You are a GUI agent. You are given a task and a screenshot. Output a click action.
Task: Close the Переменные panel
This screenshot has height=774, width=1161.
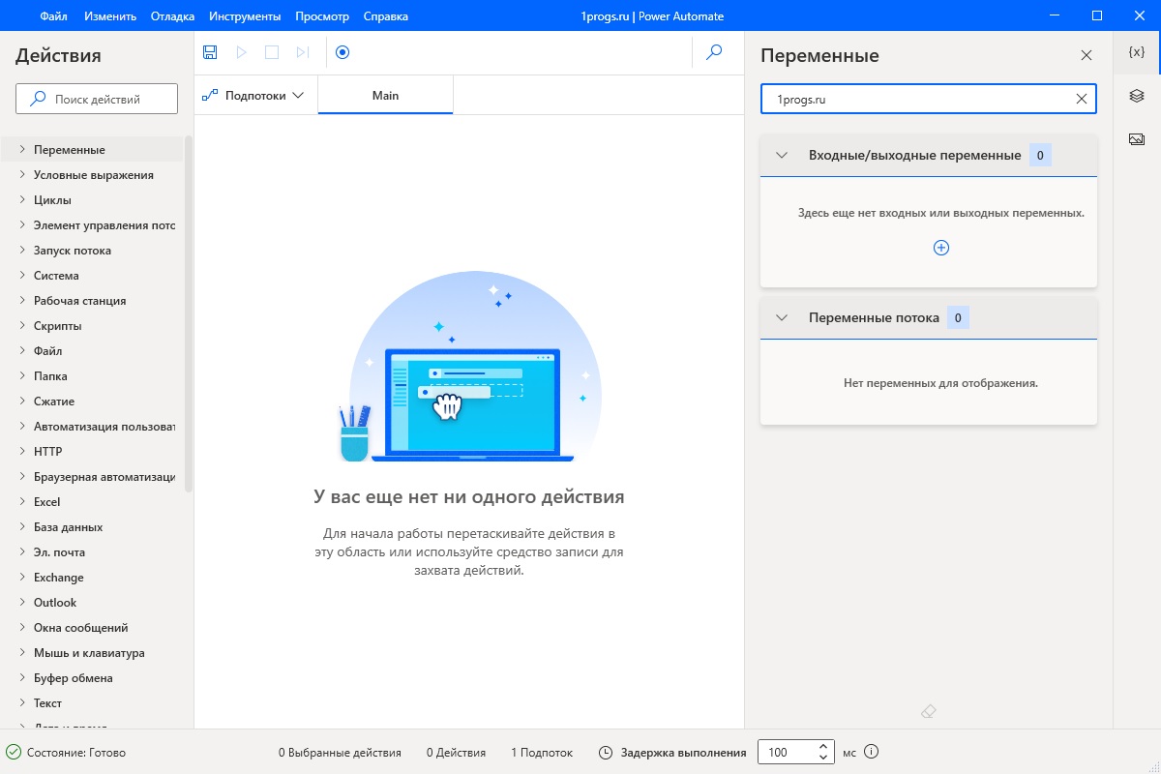tap(1086, 56)
